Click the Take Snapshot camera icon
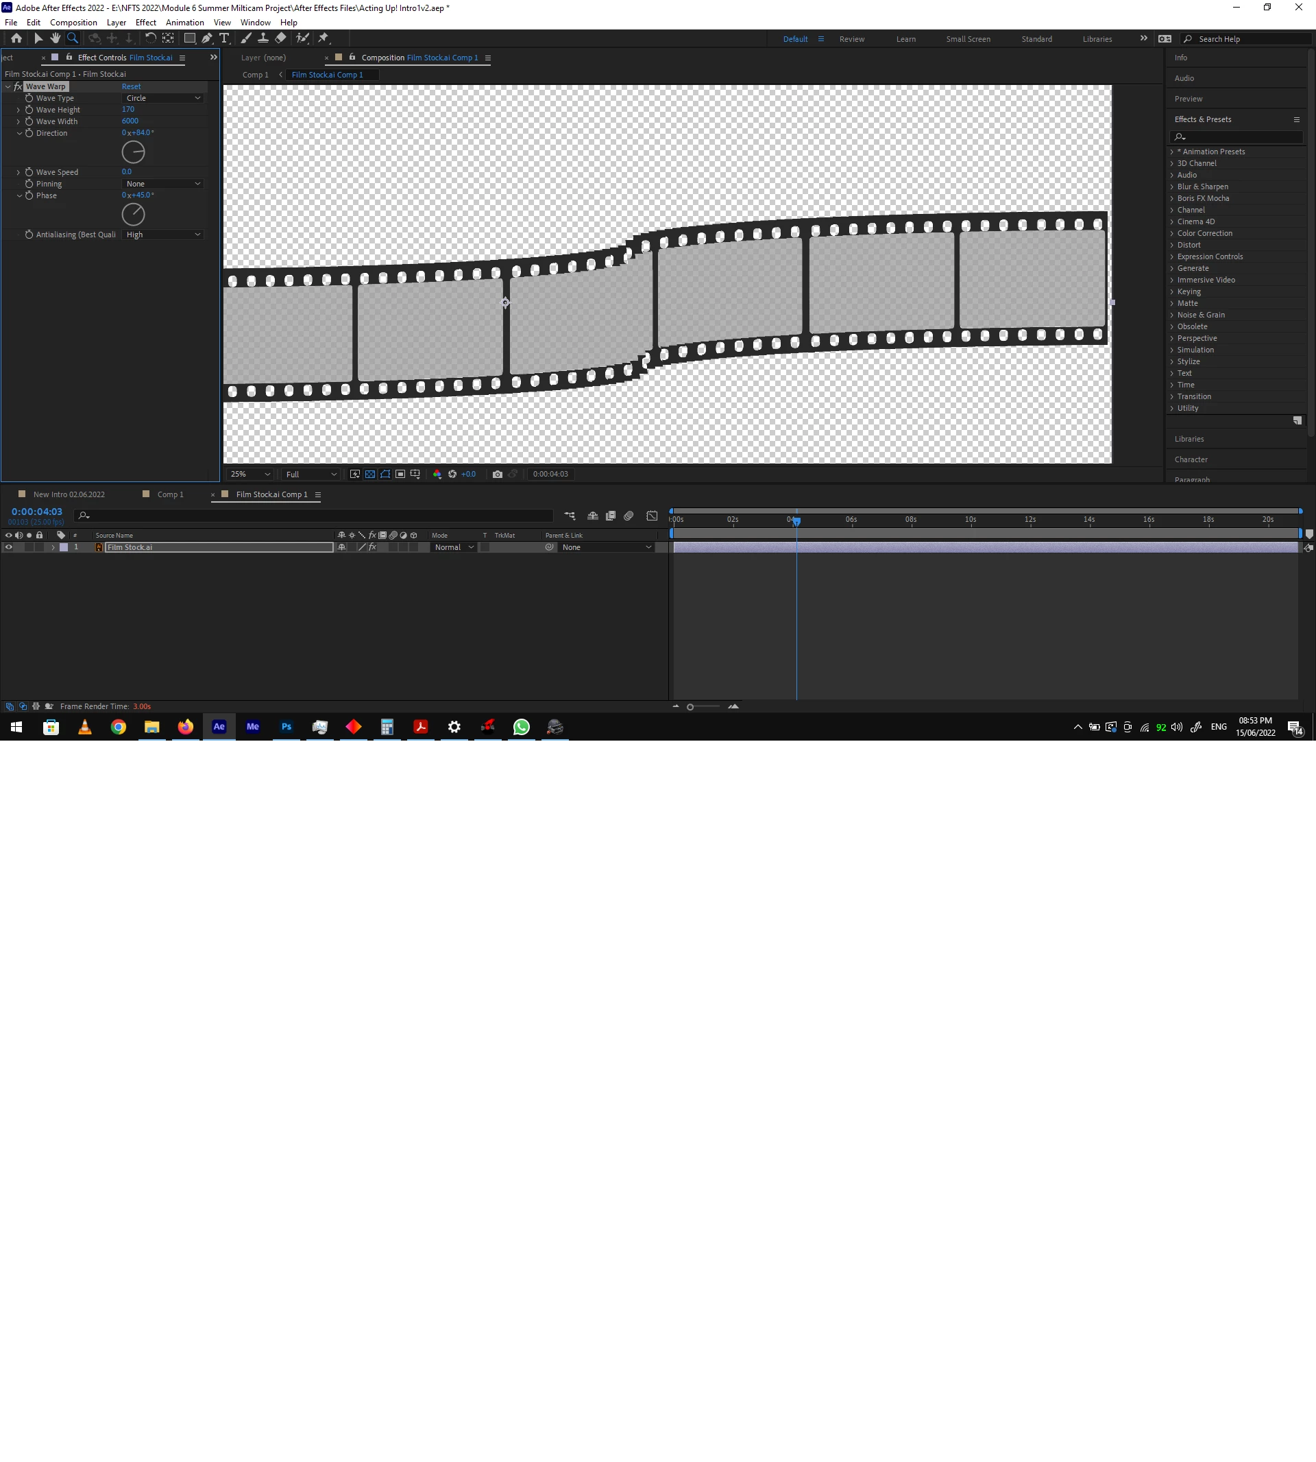Viewport: 1316px width, 1462px height. [498, 474]
